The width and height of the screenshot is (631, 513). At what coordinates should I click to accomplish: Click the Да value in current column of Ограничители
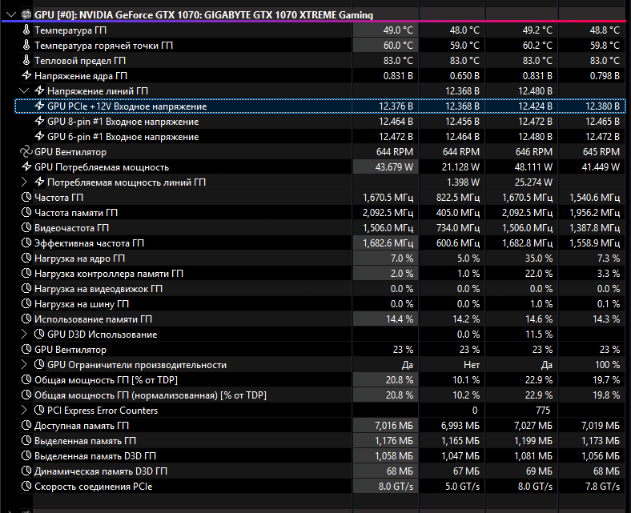point(408,365)
